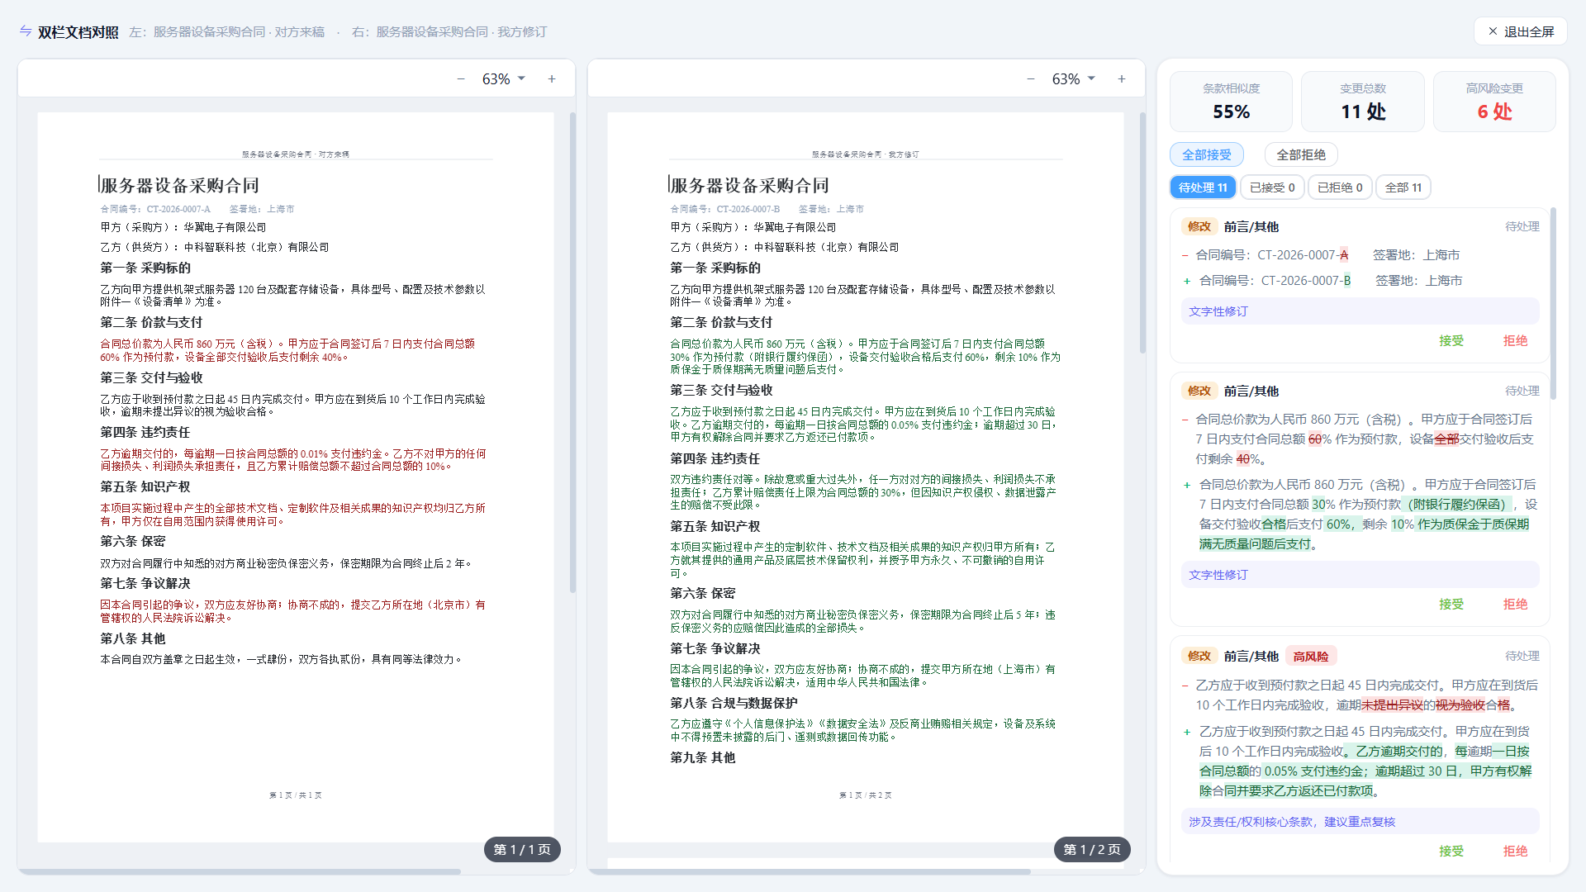Reject the payment terms 860 万元 change
The width and height of the screenshot is (1586, 892).
(x=1515, y=604)
